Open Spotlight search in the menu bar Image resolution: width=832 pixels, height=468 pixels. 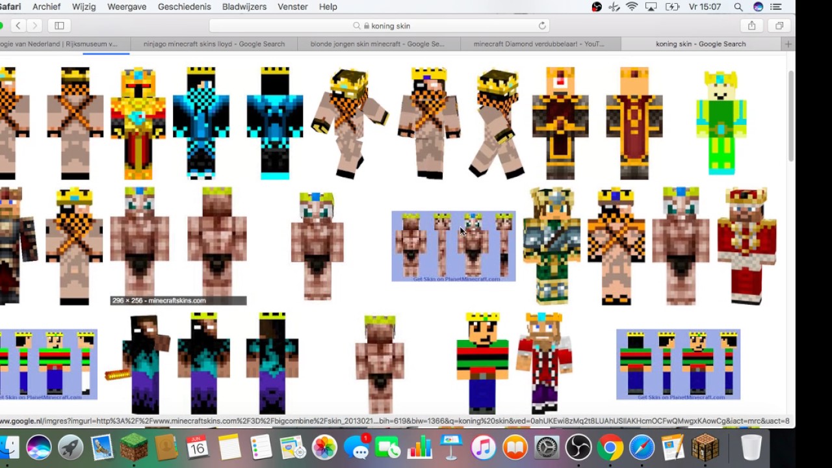point(738,6)
